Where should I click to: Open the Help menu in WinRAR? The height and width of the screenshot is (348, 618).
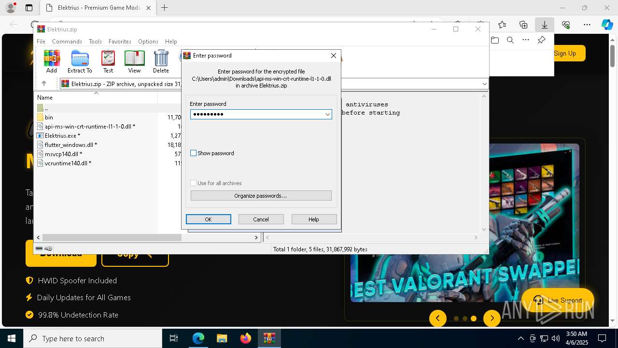tap(171, 42)
